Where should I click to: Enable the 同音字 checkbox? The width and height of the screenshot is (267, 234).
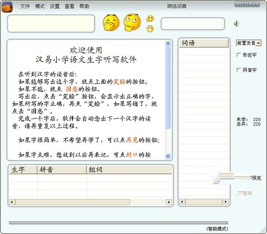239,70
